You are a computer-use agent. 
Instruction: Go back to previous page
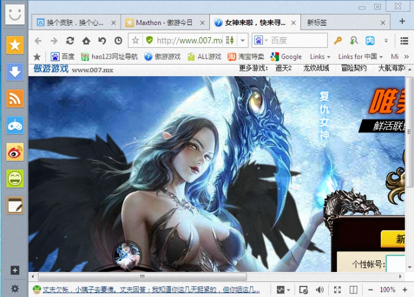38,41
